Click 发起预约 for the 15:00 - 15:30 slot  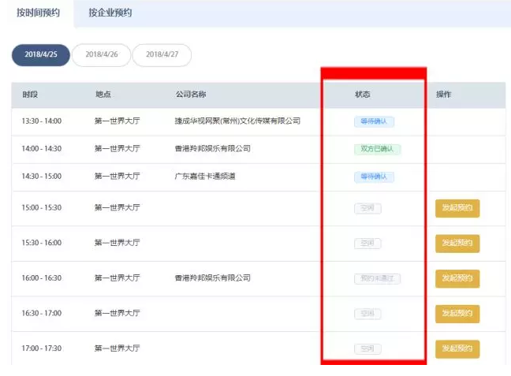coord(457,208)
